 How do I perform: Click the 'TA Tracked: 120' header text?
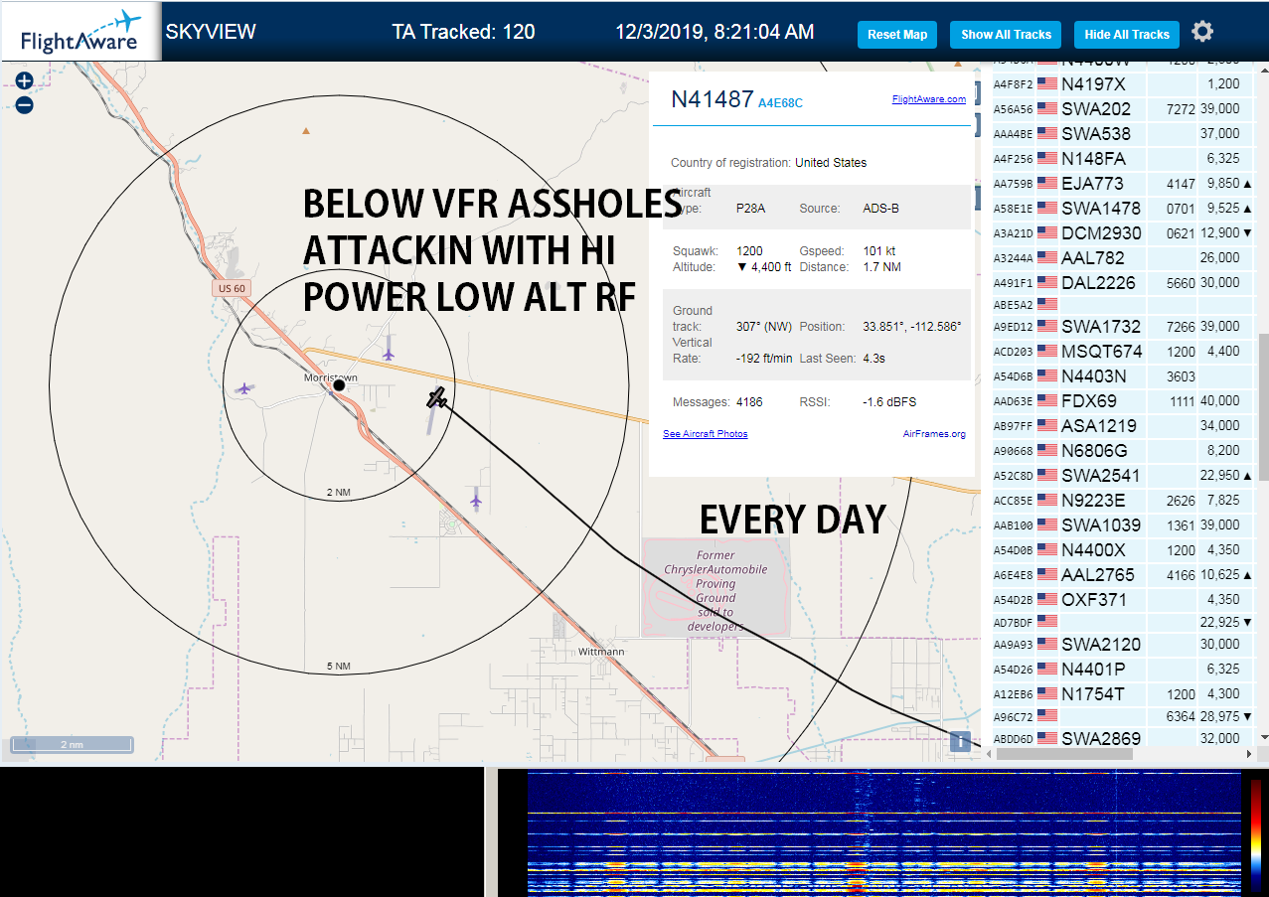(463, 32)
